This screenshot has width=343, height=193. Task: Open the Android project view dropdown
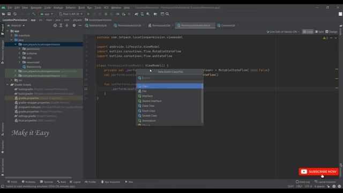click(16, 25)
